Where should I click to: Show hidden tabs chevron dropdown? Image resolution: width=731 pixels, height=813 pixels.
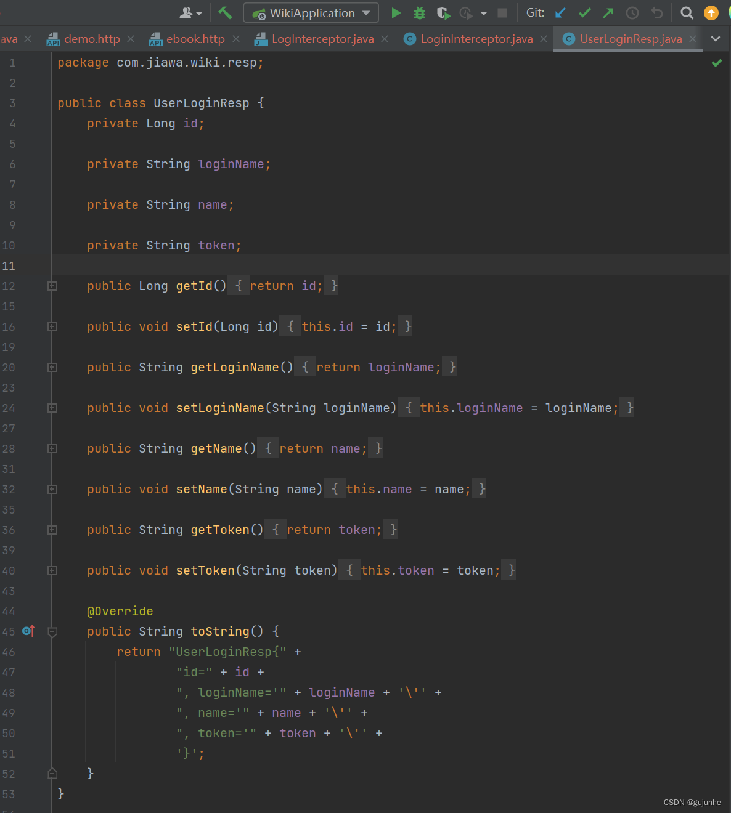[716, 39]
